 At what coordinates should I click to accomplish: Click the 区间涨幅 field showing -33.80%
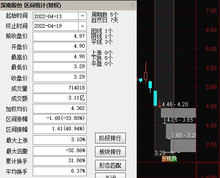(x=60, y=119)
